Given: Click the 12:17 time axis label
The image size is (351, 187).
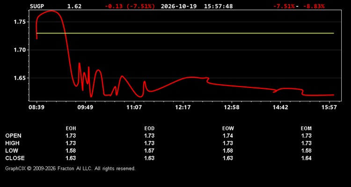Looking at the screenshot, I should coord(183,108).
